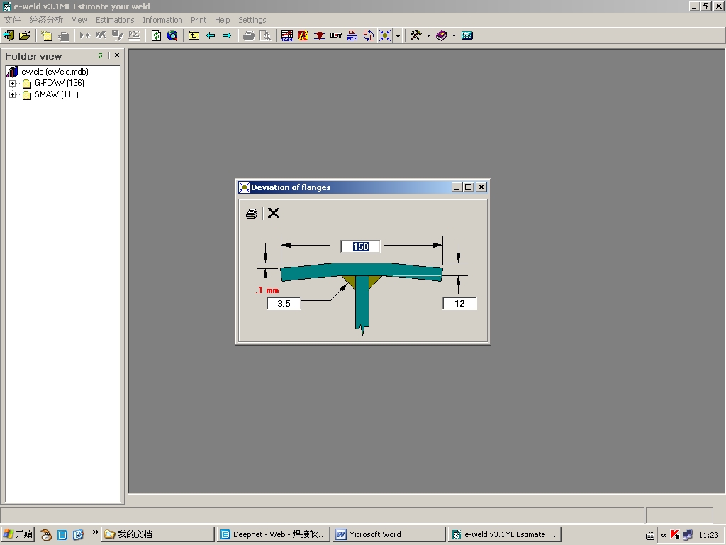Click the globe search toolbar icon
This screenshot has width=726, height=545.
point(172,35)
